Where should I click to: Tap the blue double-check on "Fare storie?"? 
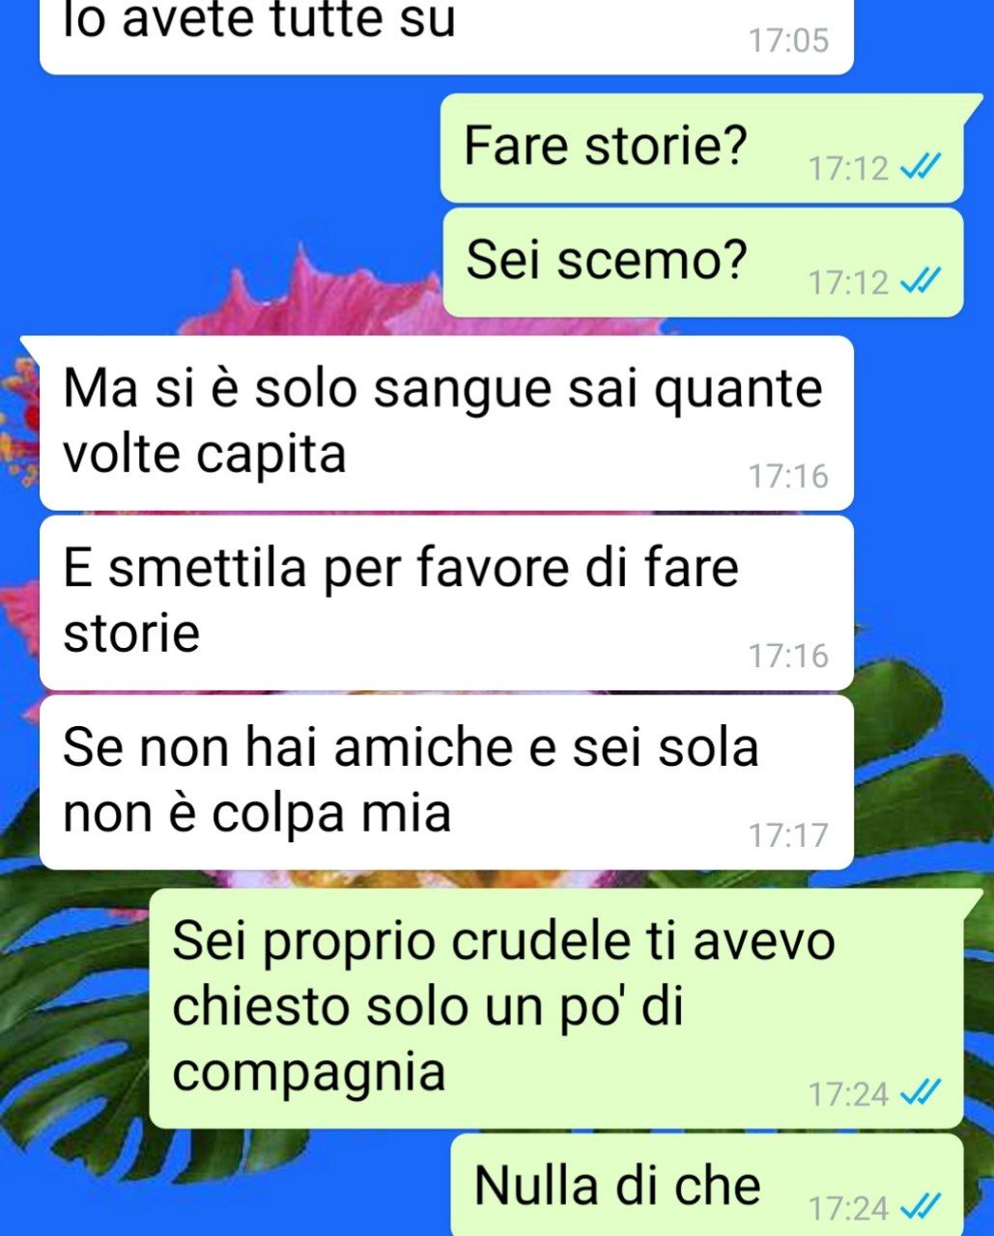pyautogui.click(x=919, y=168)
